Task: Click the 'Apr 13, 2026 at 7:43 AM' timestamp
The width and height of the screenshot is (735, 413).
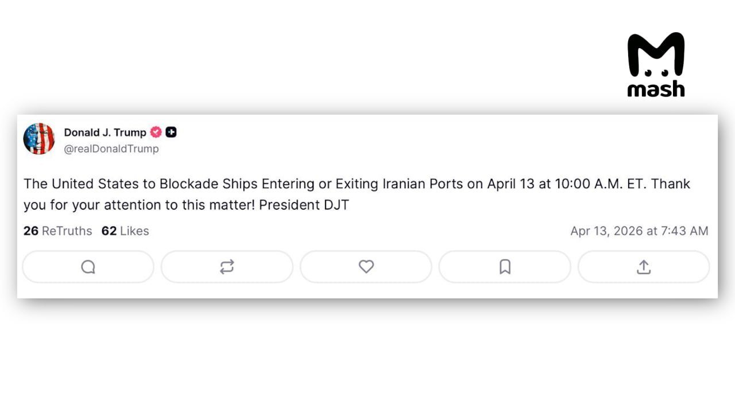Action: (x=639, y=231)
